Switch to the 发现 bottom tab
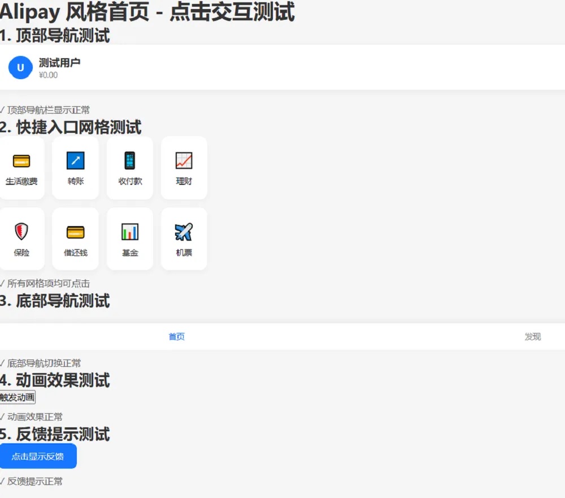This screenshot has width=565, height=498. (533, 336)
